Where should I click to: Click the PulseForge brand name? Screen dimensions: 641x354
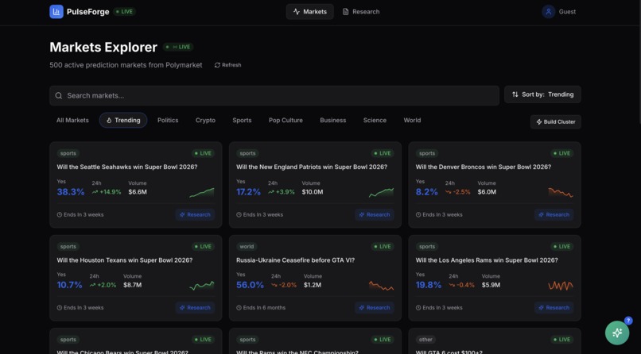pos(88,12)
